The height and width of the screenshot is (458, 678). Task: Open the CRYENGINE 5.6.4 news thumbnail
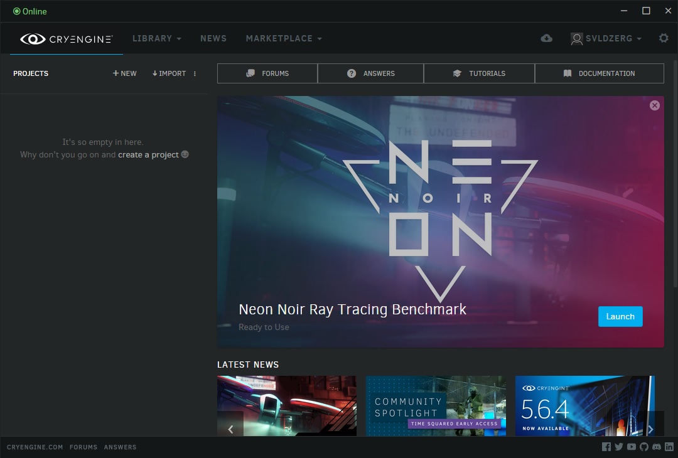coord(585,406)
